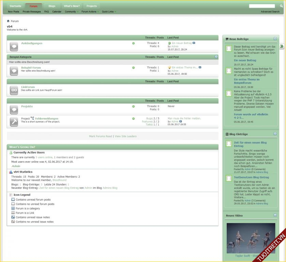Click the LinkForum chain link icon
286x262 pixels.
[14, 90]
